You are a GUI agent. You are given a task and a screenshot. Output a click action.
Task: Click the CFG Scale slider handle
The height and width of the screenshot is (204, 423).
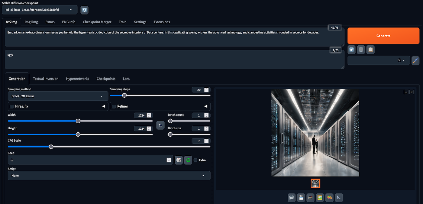point(51,147)
